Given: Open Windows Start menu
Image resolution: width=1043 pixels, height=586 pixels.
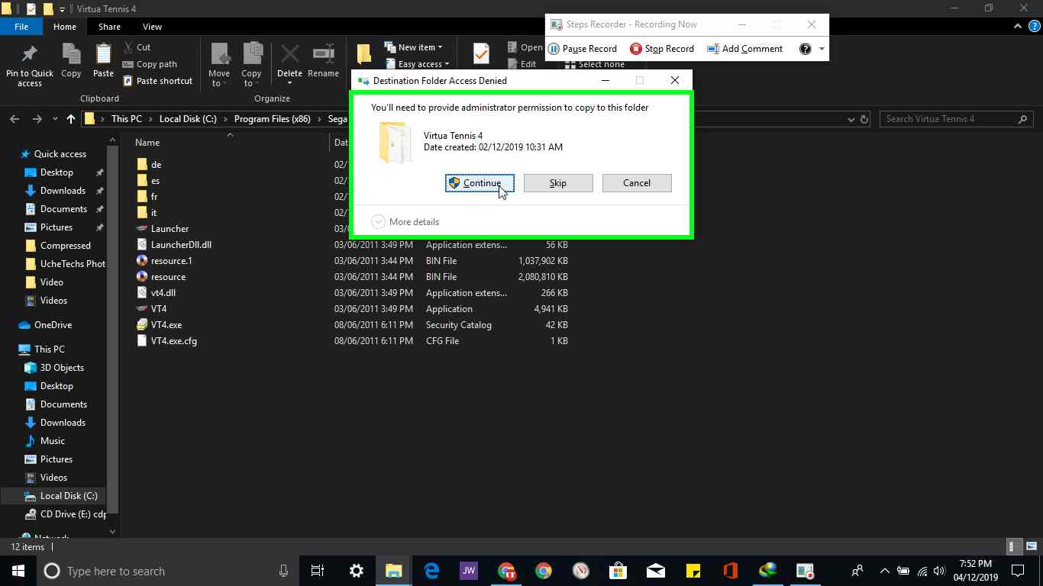Looking at the screenshot, I should [18, 571].
